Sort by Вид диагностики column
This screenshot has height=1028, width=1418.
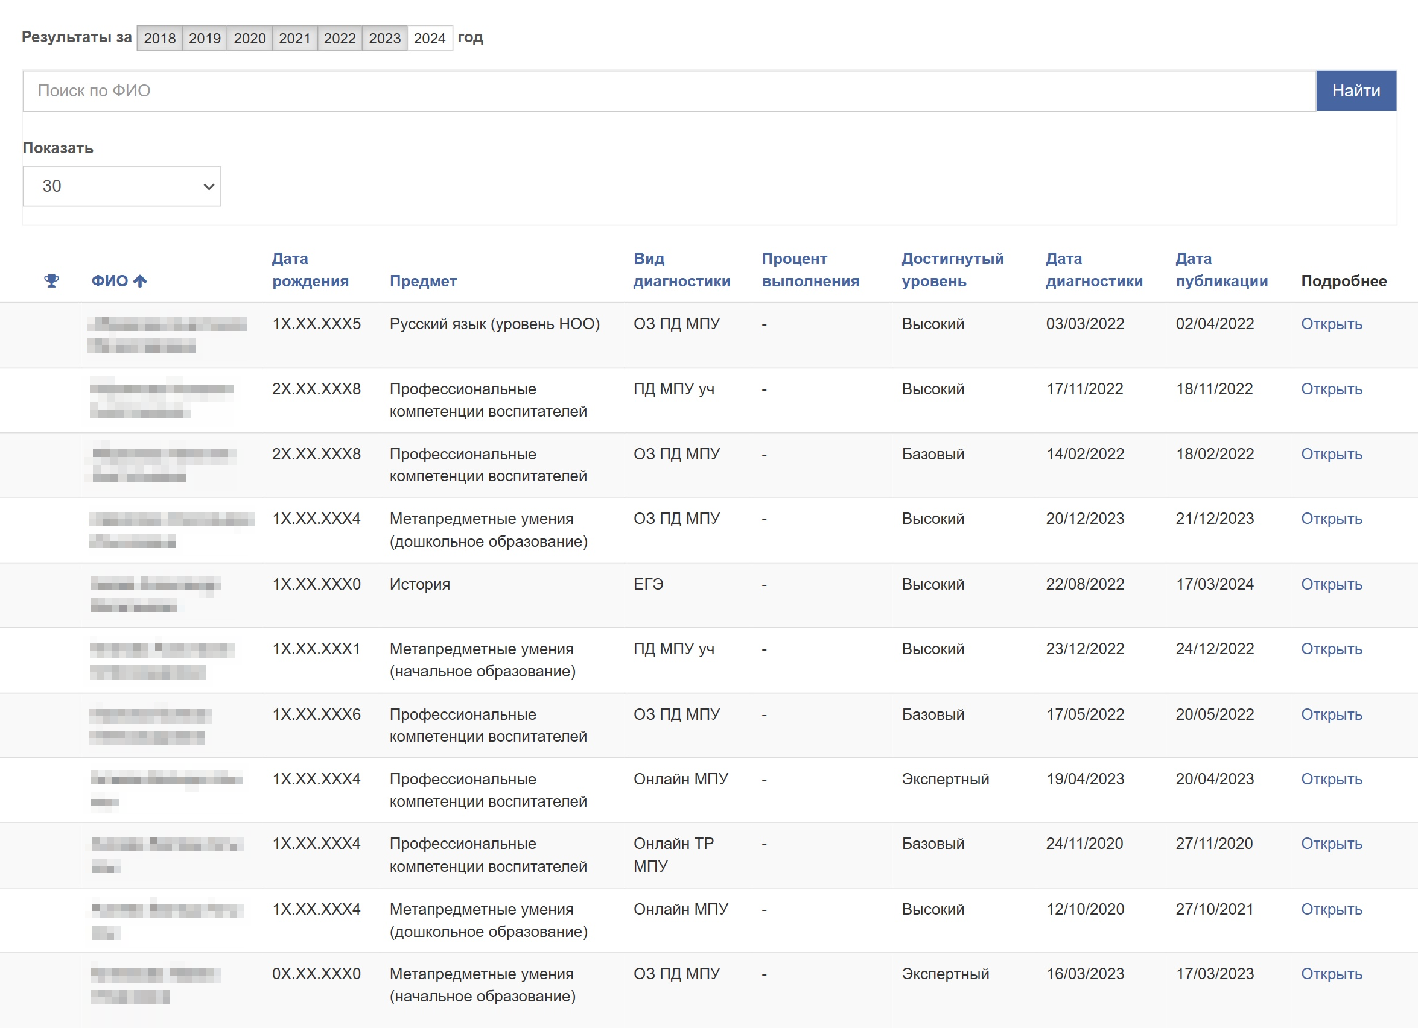681,270
